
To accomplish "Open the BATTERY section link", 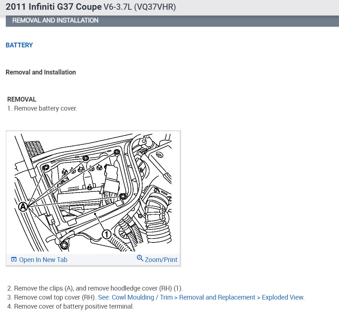I will [19, 45].
